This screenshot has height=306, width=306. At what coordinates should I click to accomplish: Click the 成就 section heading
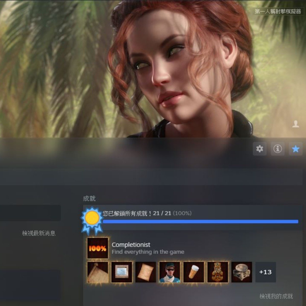coord(89,198)
